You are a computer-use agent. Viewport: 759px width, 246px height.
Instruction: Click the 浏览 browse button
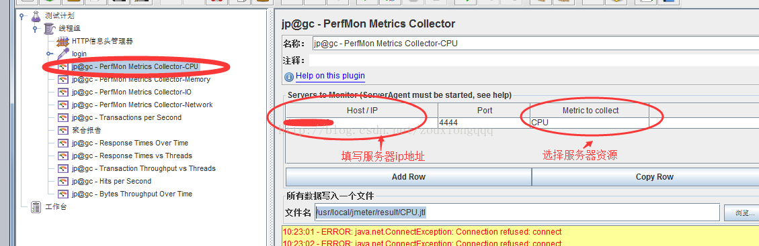[742, 212]
